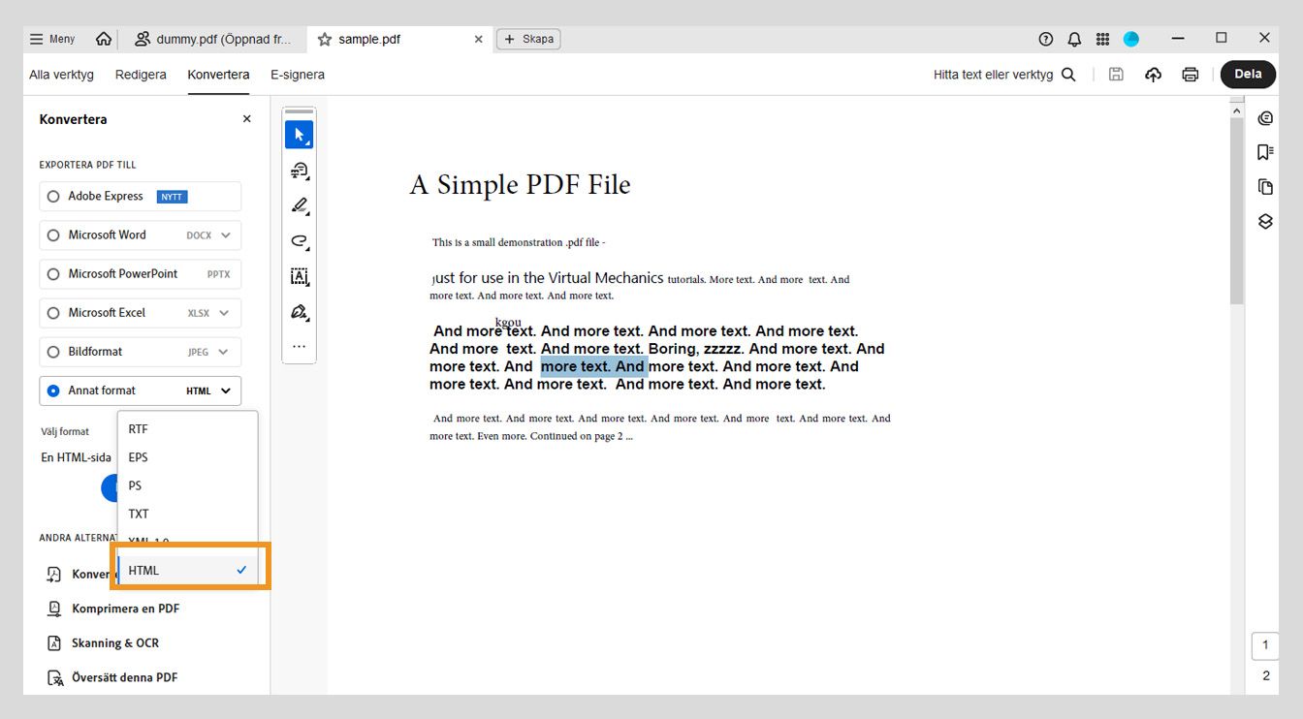1303x719 pixels.
Task: Click the "En HTML-sida" option text
Action: 76,457
